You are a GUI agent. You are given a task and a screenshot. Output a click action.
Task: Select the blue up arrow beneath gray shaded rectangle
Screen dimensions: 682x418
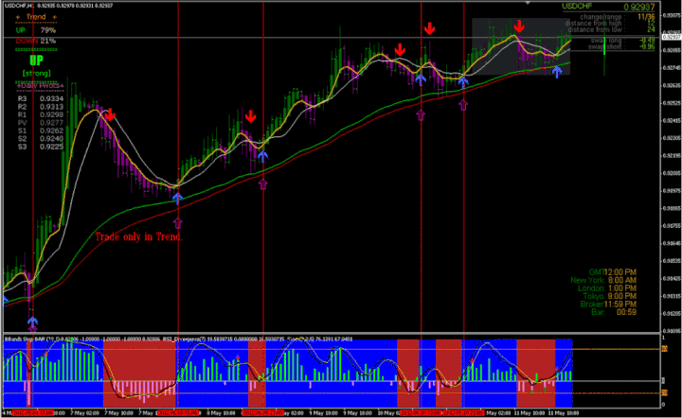tap(557, 72)
